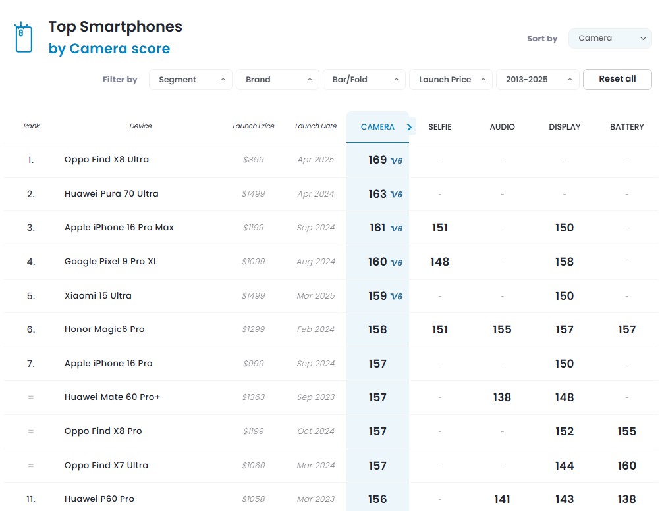
Task: Open the Oppo Find X7 Ultra link
Action: [106, 466]
